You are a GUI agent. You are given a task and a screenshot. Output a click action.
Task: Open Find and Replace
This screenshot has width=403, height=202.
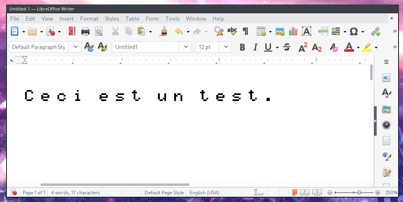219,31
